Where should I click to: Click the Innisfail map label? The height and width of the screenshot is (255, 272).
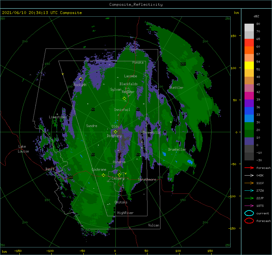pyautogui.click(x=122, y=110)
